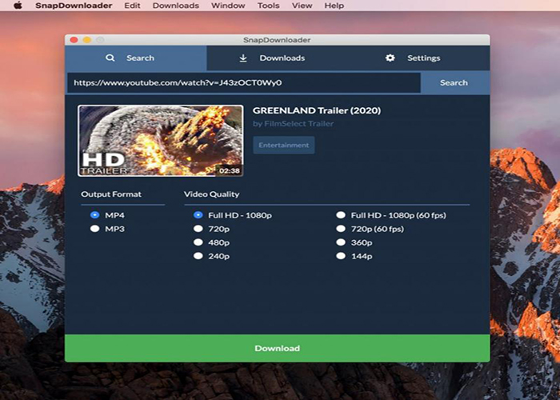Click the Search button next to the URL

tap(454, 83)
